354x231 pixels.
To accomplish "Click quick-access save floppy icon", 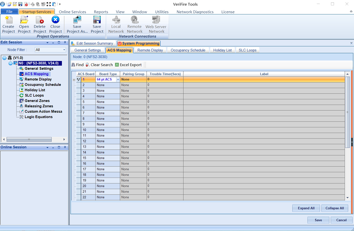I will pos(20,4).
